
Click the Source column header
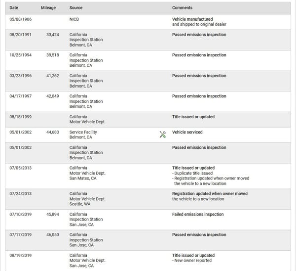click(x=76, y=8)
